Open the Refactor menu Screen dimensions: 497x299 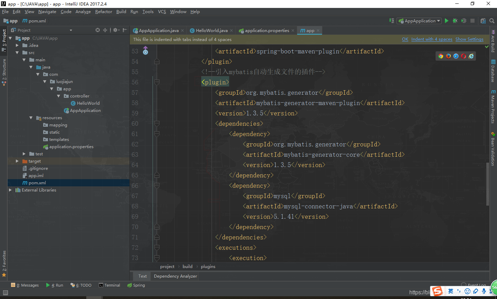pos(104,11)
